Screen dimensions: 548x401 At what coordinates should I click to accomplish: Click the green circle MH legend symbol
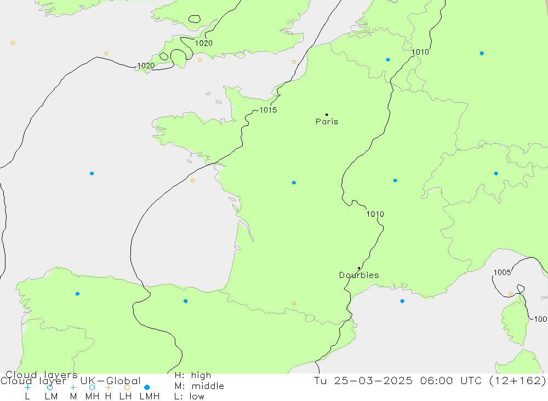click(92, 387)
